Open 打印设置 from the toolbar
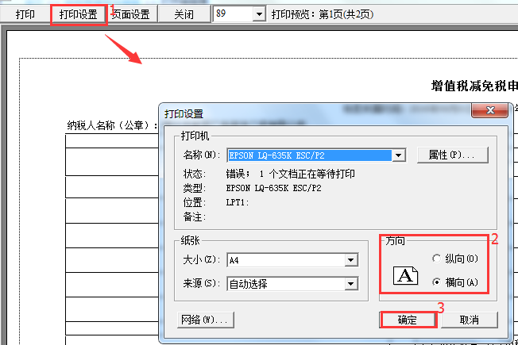The image size is (518, 345). pos(79,14)
